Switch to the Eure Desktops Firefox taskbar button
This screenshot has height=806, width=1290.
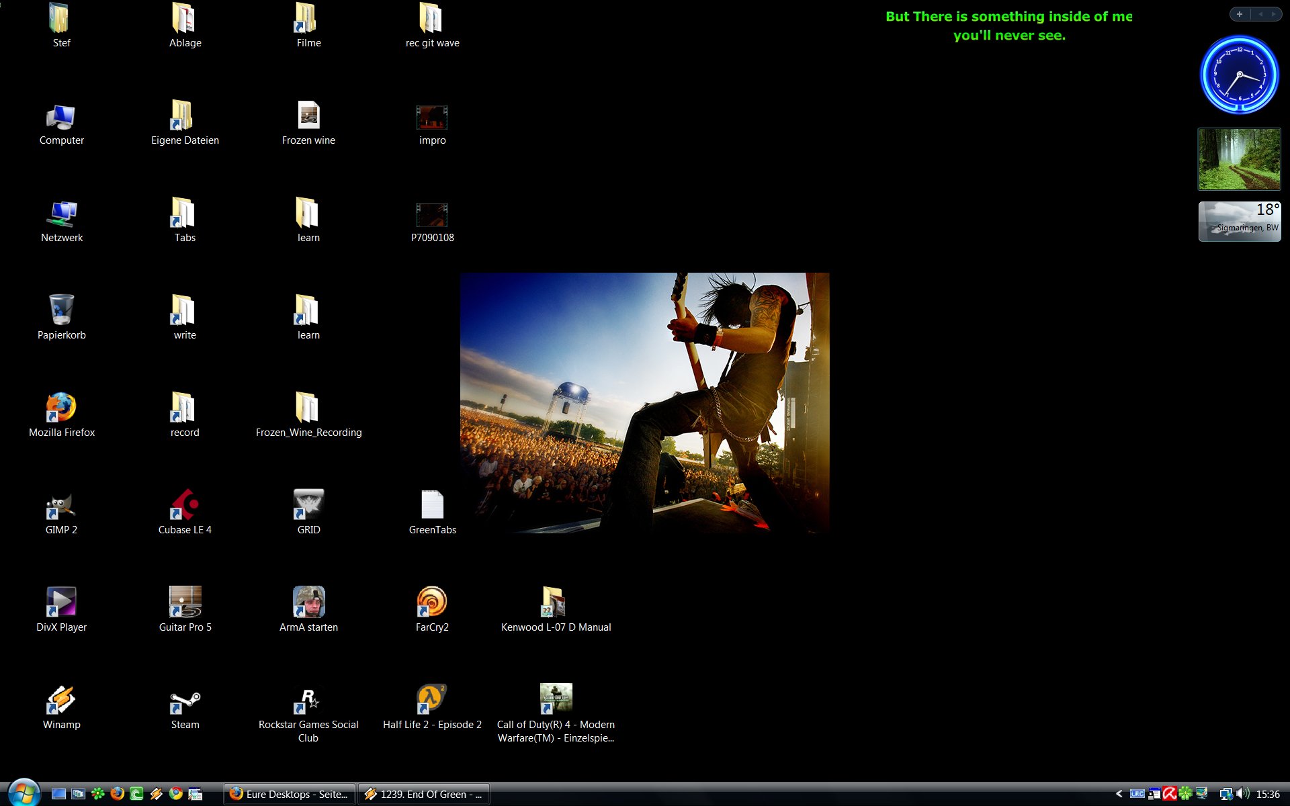coord(289,794)
